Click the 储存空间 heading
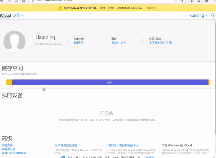Viewport: 216px width, 158px height. pyautogui.click(x=12, y=68)
